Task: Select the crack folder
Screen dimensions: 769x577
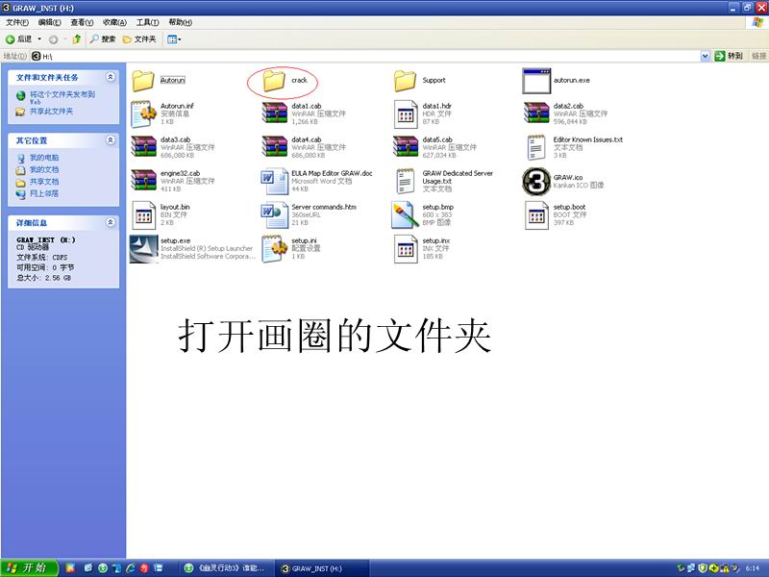Action: click(x=285, y=81)
